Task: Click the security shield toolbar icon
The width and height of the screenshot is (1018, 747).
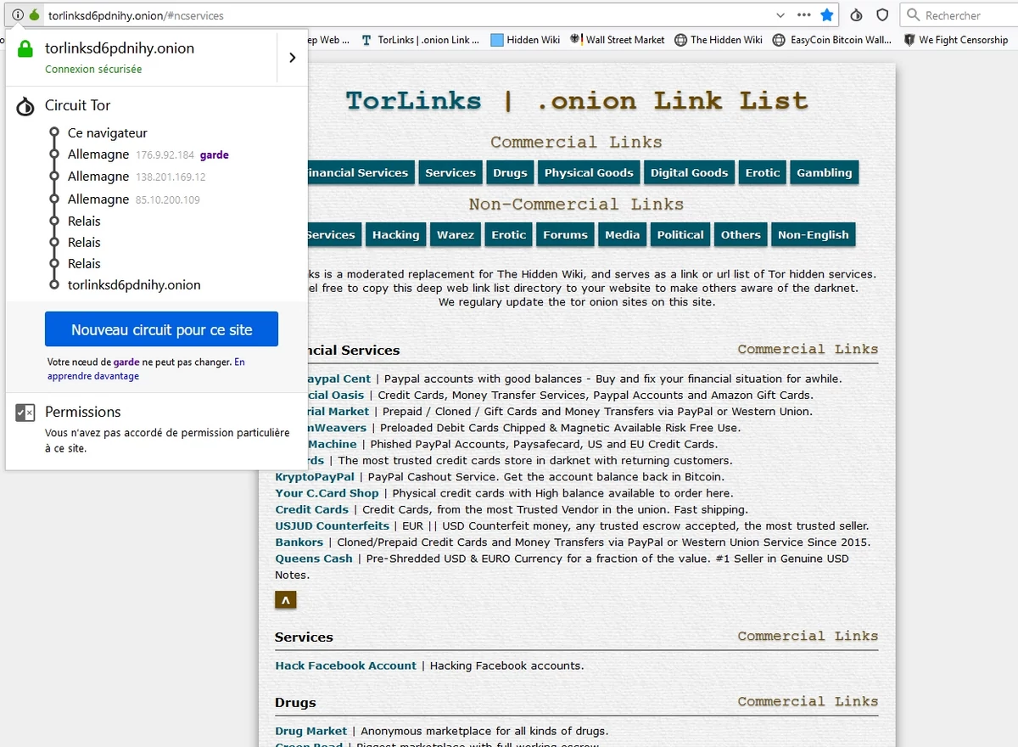Action: click(x=882, y=15)
